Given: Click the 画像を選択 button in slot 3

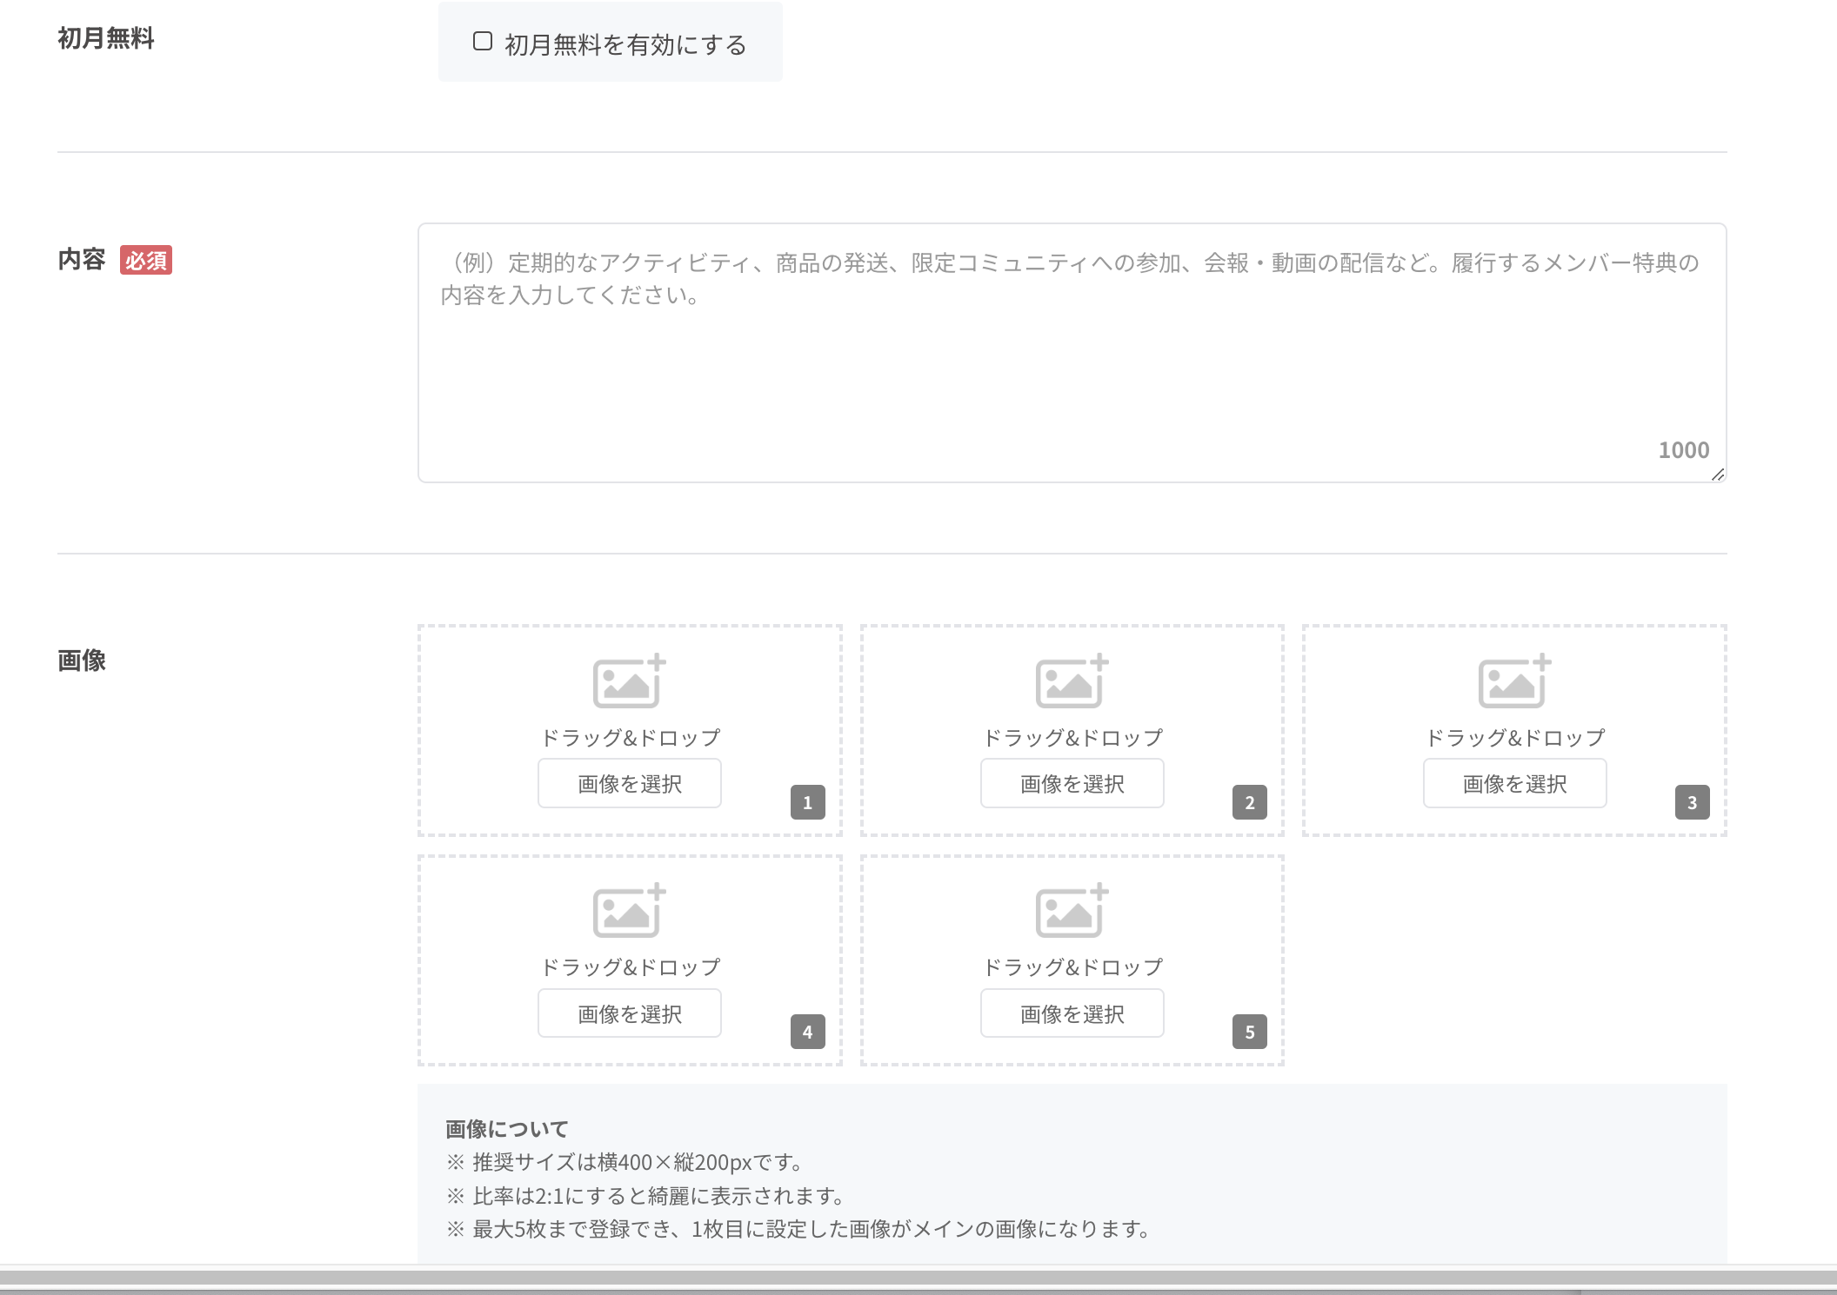Looking at the screenshot, I should pos(1513,783).
